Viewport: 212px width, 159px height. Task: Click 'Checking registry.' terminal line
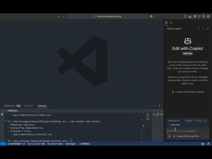click(23, 125)
